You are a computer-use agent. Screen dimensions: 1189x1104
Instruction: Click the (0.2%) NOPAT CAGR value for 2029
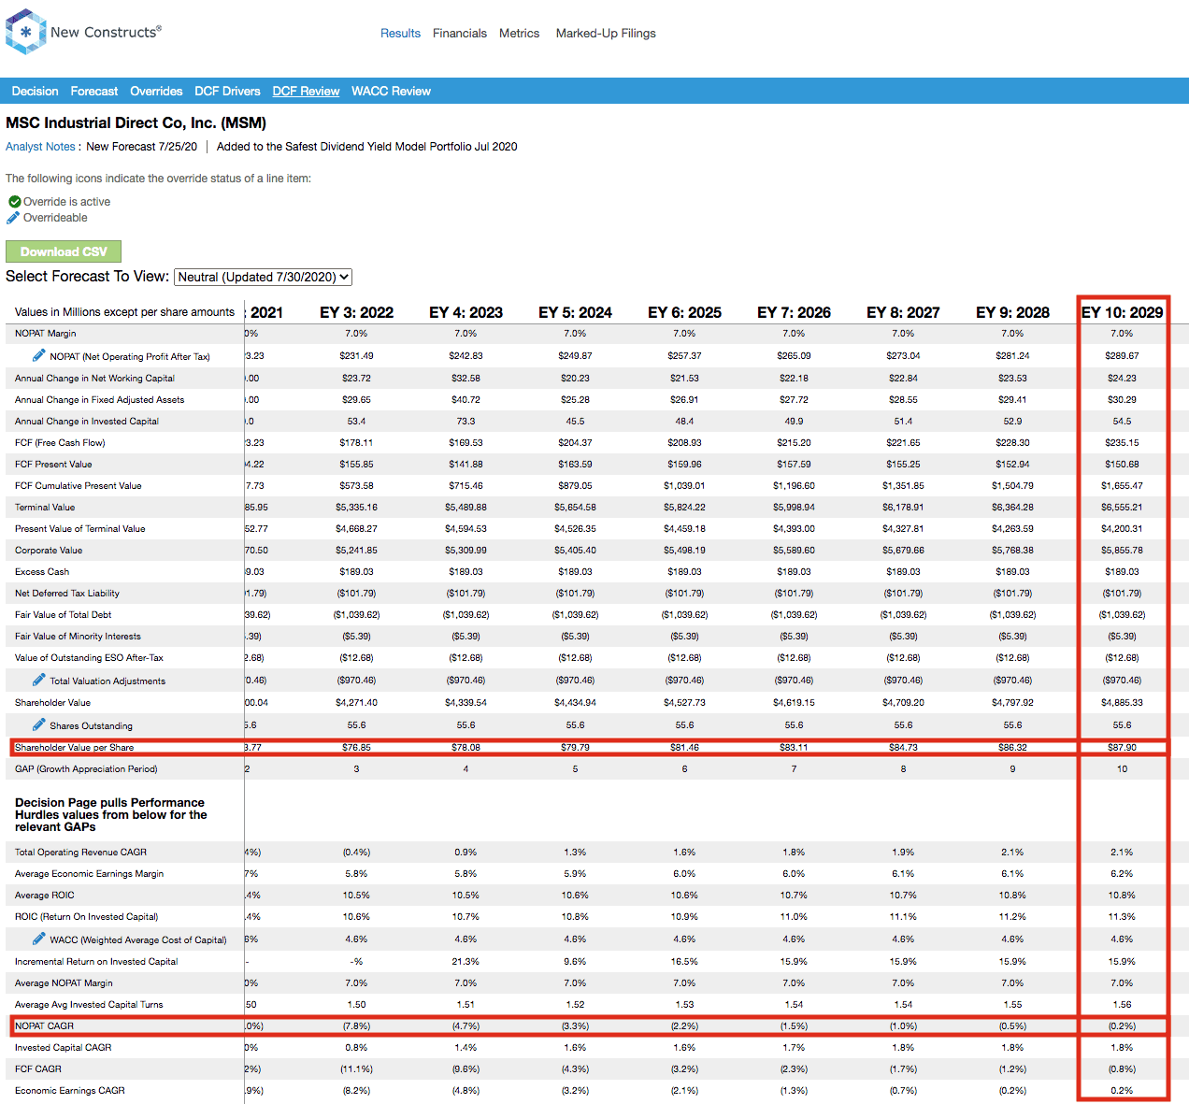click(x=1122, y=1026)
